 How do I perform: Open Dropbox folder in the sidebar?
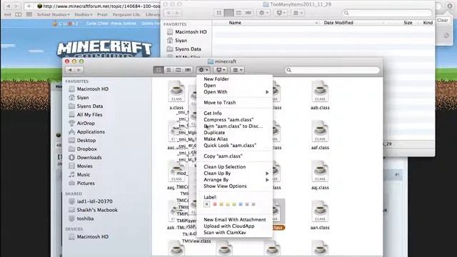83,149
